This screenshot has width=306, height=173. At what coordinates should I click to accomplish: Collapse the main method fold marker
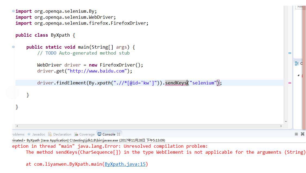pyautogui.click(x=13, y=47)
